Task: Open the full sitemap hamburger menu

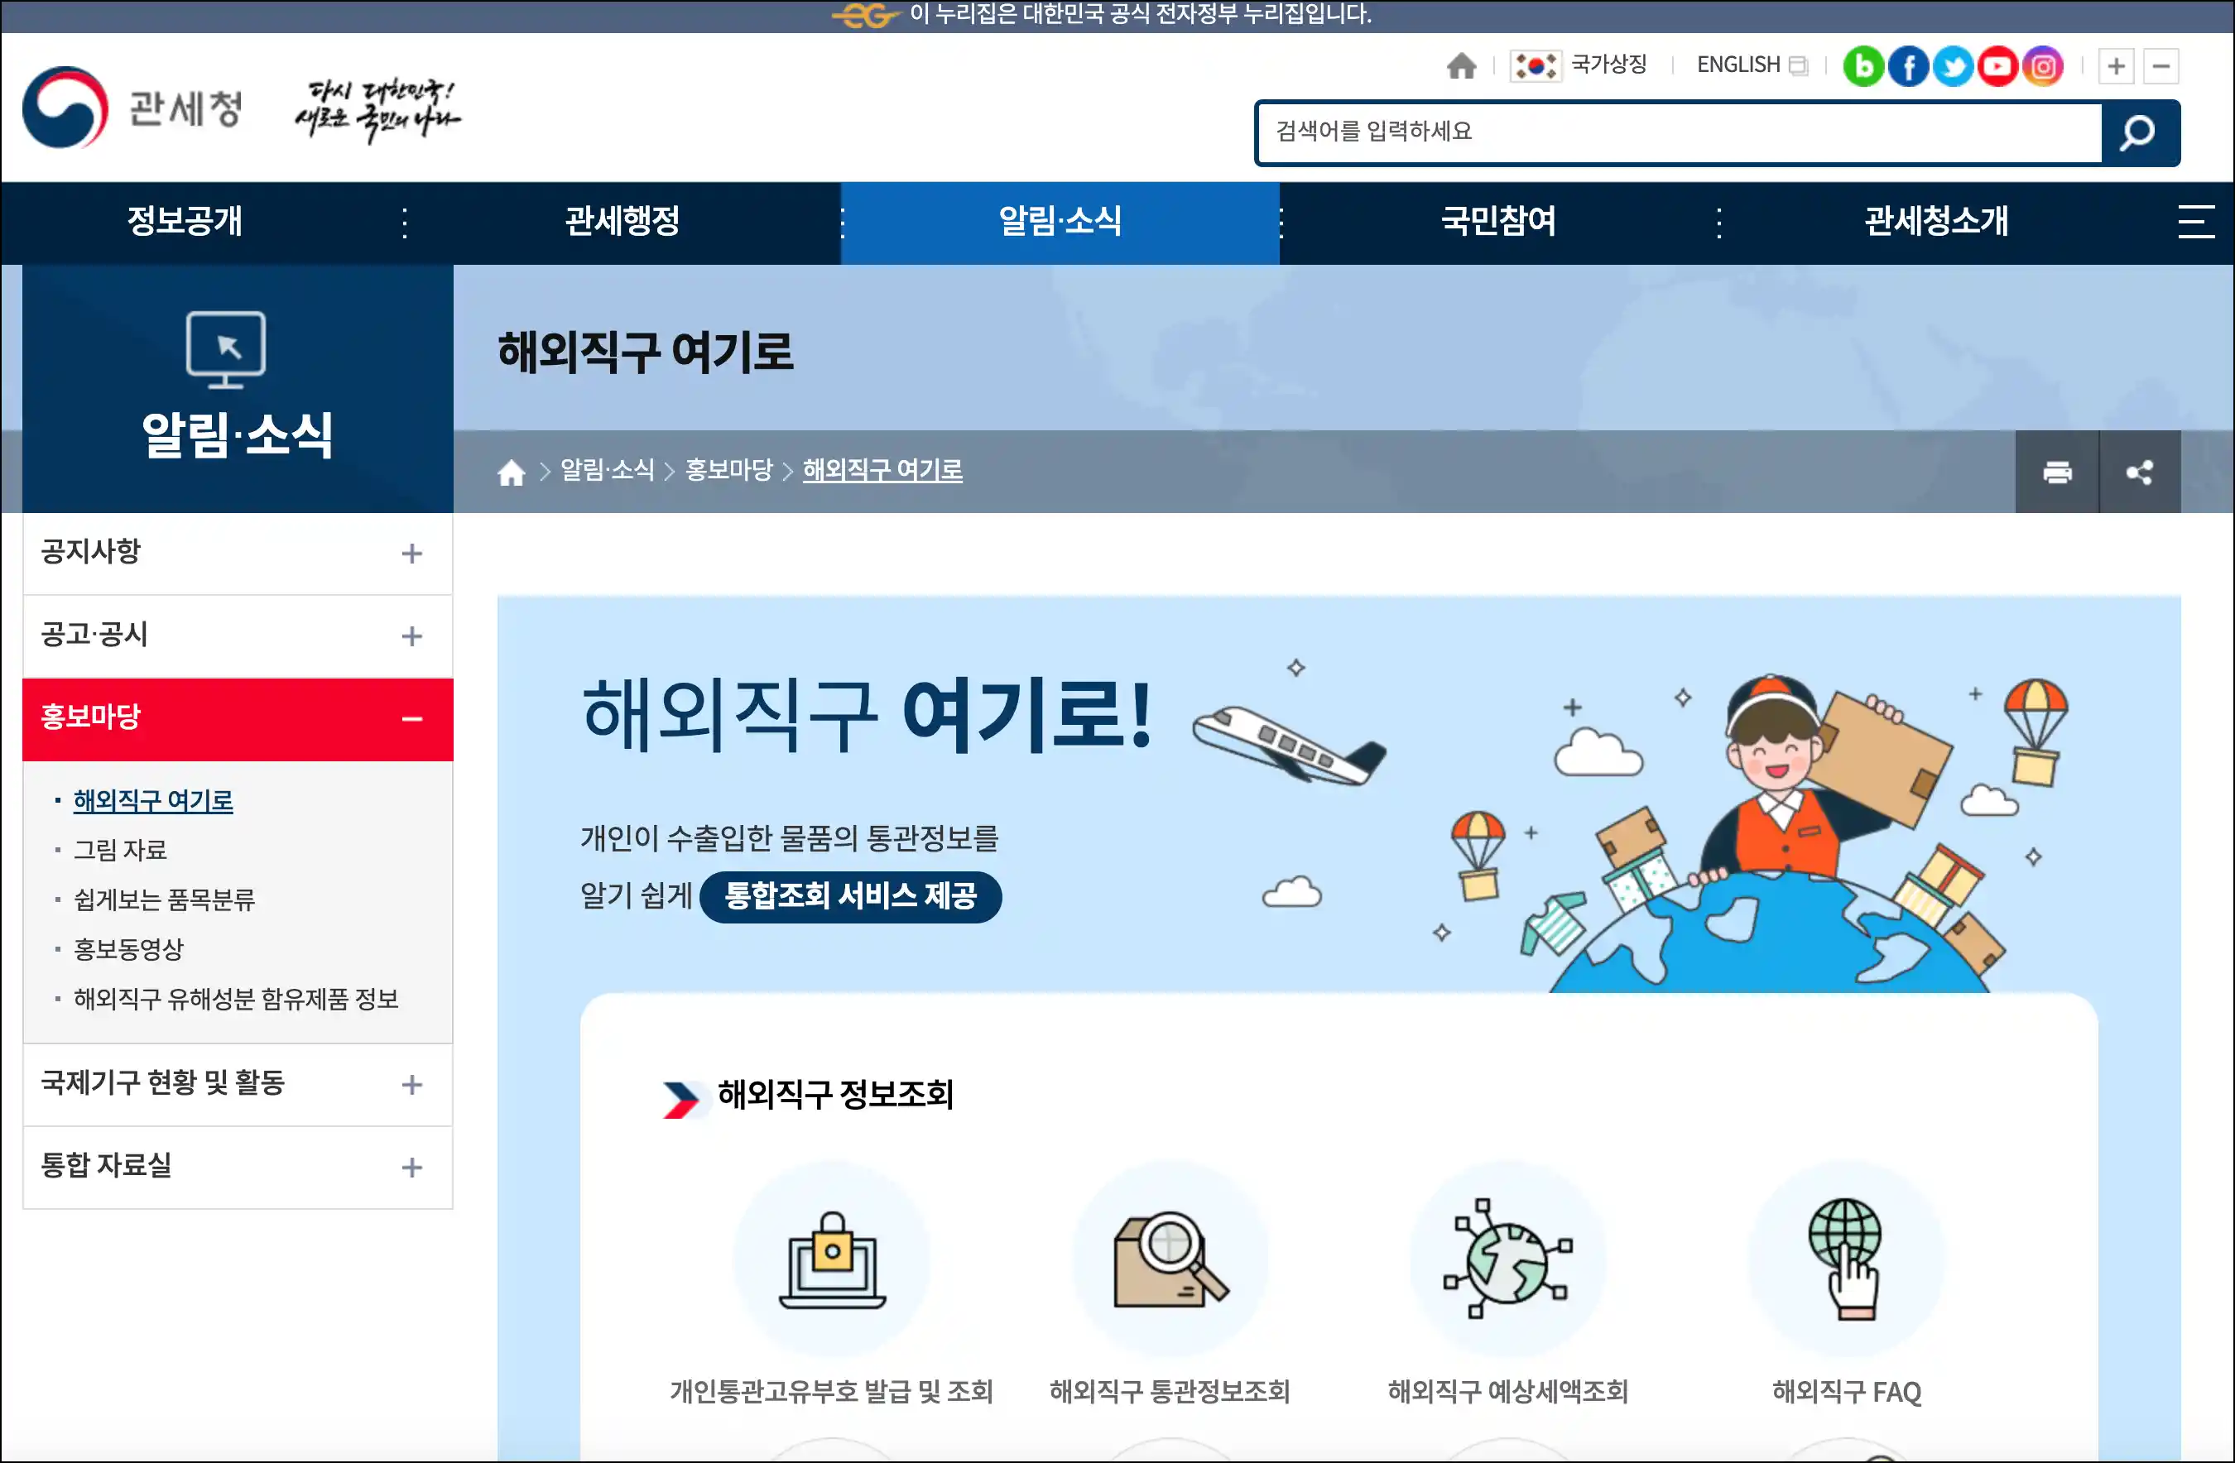Action: [2195, 222]
